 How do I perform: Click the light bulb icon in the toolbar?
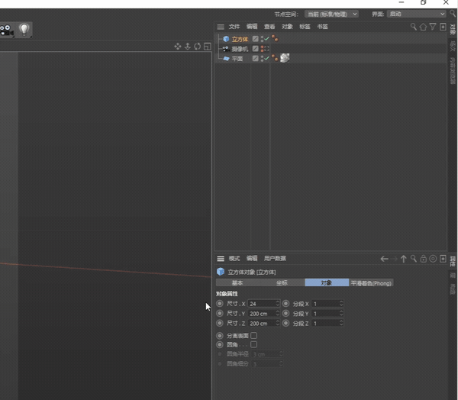tap(24, 30)
